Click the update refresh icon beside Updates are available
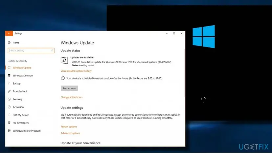The height and width of the screenshot is (153, 272). pyautogui.click(x=64, y=60)
